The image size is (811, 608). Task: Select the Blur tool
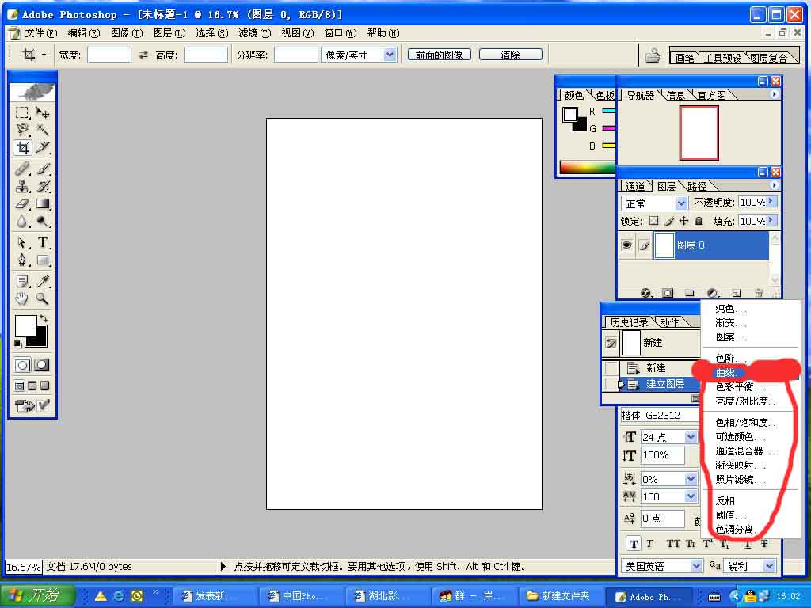(22, 222)
